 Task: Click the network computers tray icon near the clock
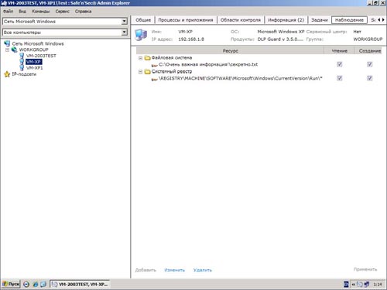coord(366,284)
